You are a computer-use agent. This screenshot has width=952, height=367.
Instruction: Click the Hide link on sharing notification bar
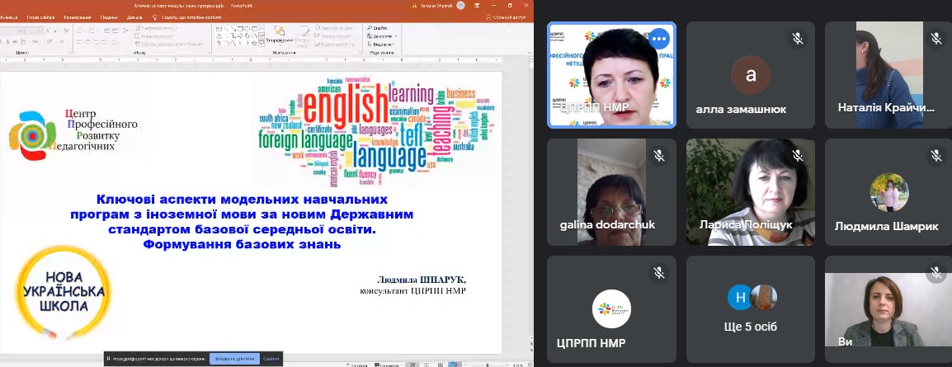[271, 359]
